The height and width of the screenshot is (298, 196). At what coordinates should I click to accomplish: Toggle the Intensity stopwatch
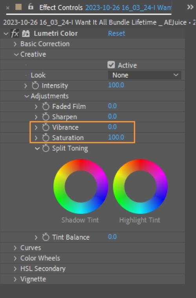pyautogui.click(x=35, y=86)
